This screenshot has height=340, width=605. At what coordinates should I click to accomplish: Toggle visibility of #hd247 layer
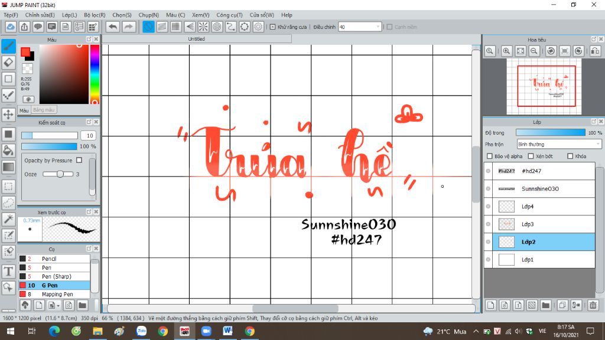coord(488,171)
